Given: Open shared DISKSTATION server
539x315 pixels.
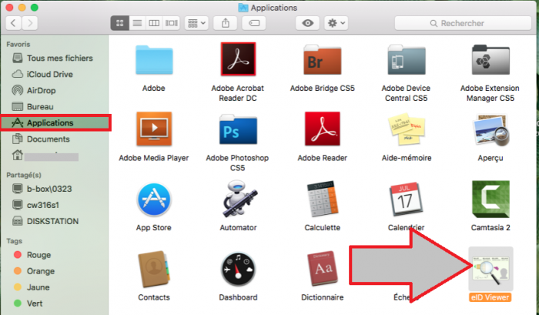Looking at the screenshot, I should tap(55, 221).
